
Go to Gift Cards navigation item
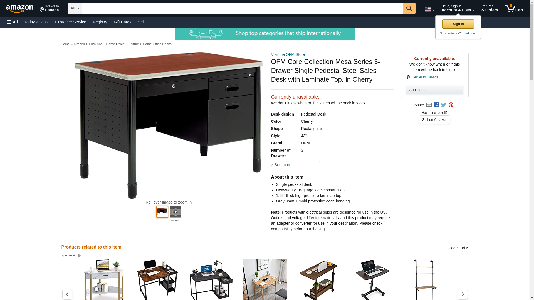[122, 22]
